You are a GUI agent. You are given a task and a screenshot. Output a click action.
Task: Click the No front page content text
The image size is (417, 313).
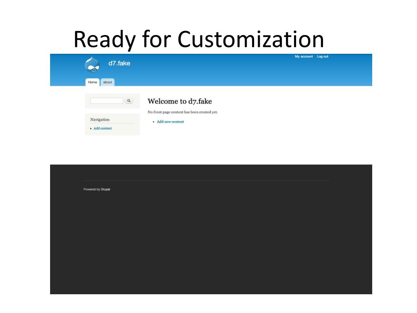[183, 112]
